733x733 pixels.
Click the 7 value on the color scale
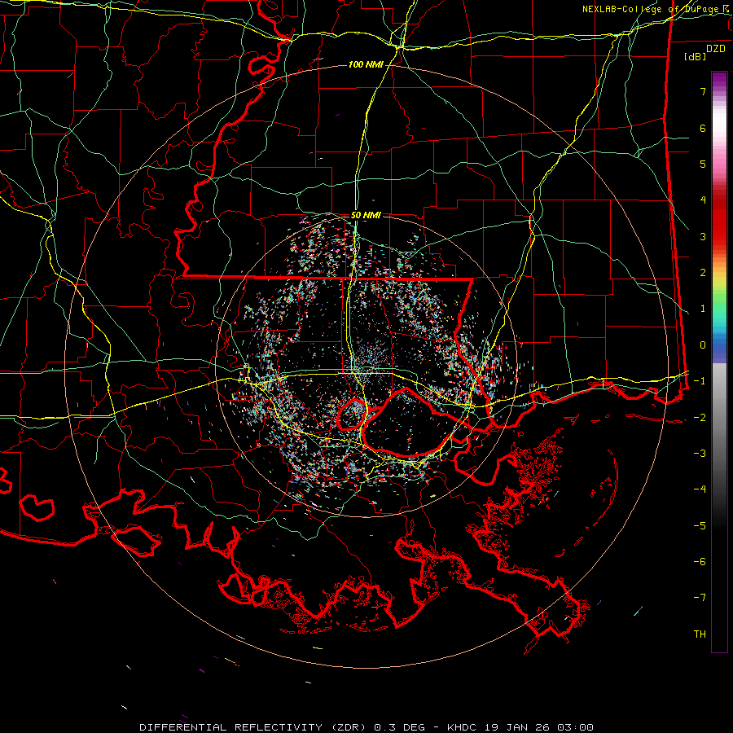tap(703, 91)
